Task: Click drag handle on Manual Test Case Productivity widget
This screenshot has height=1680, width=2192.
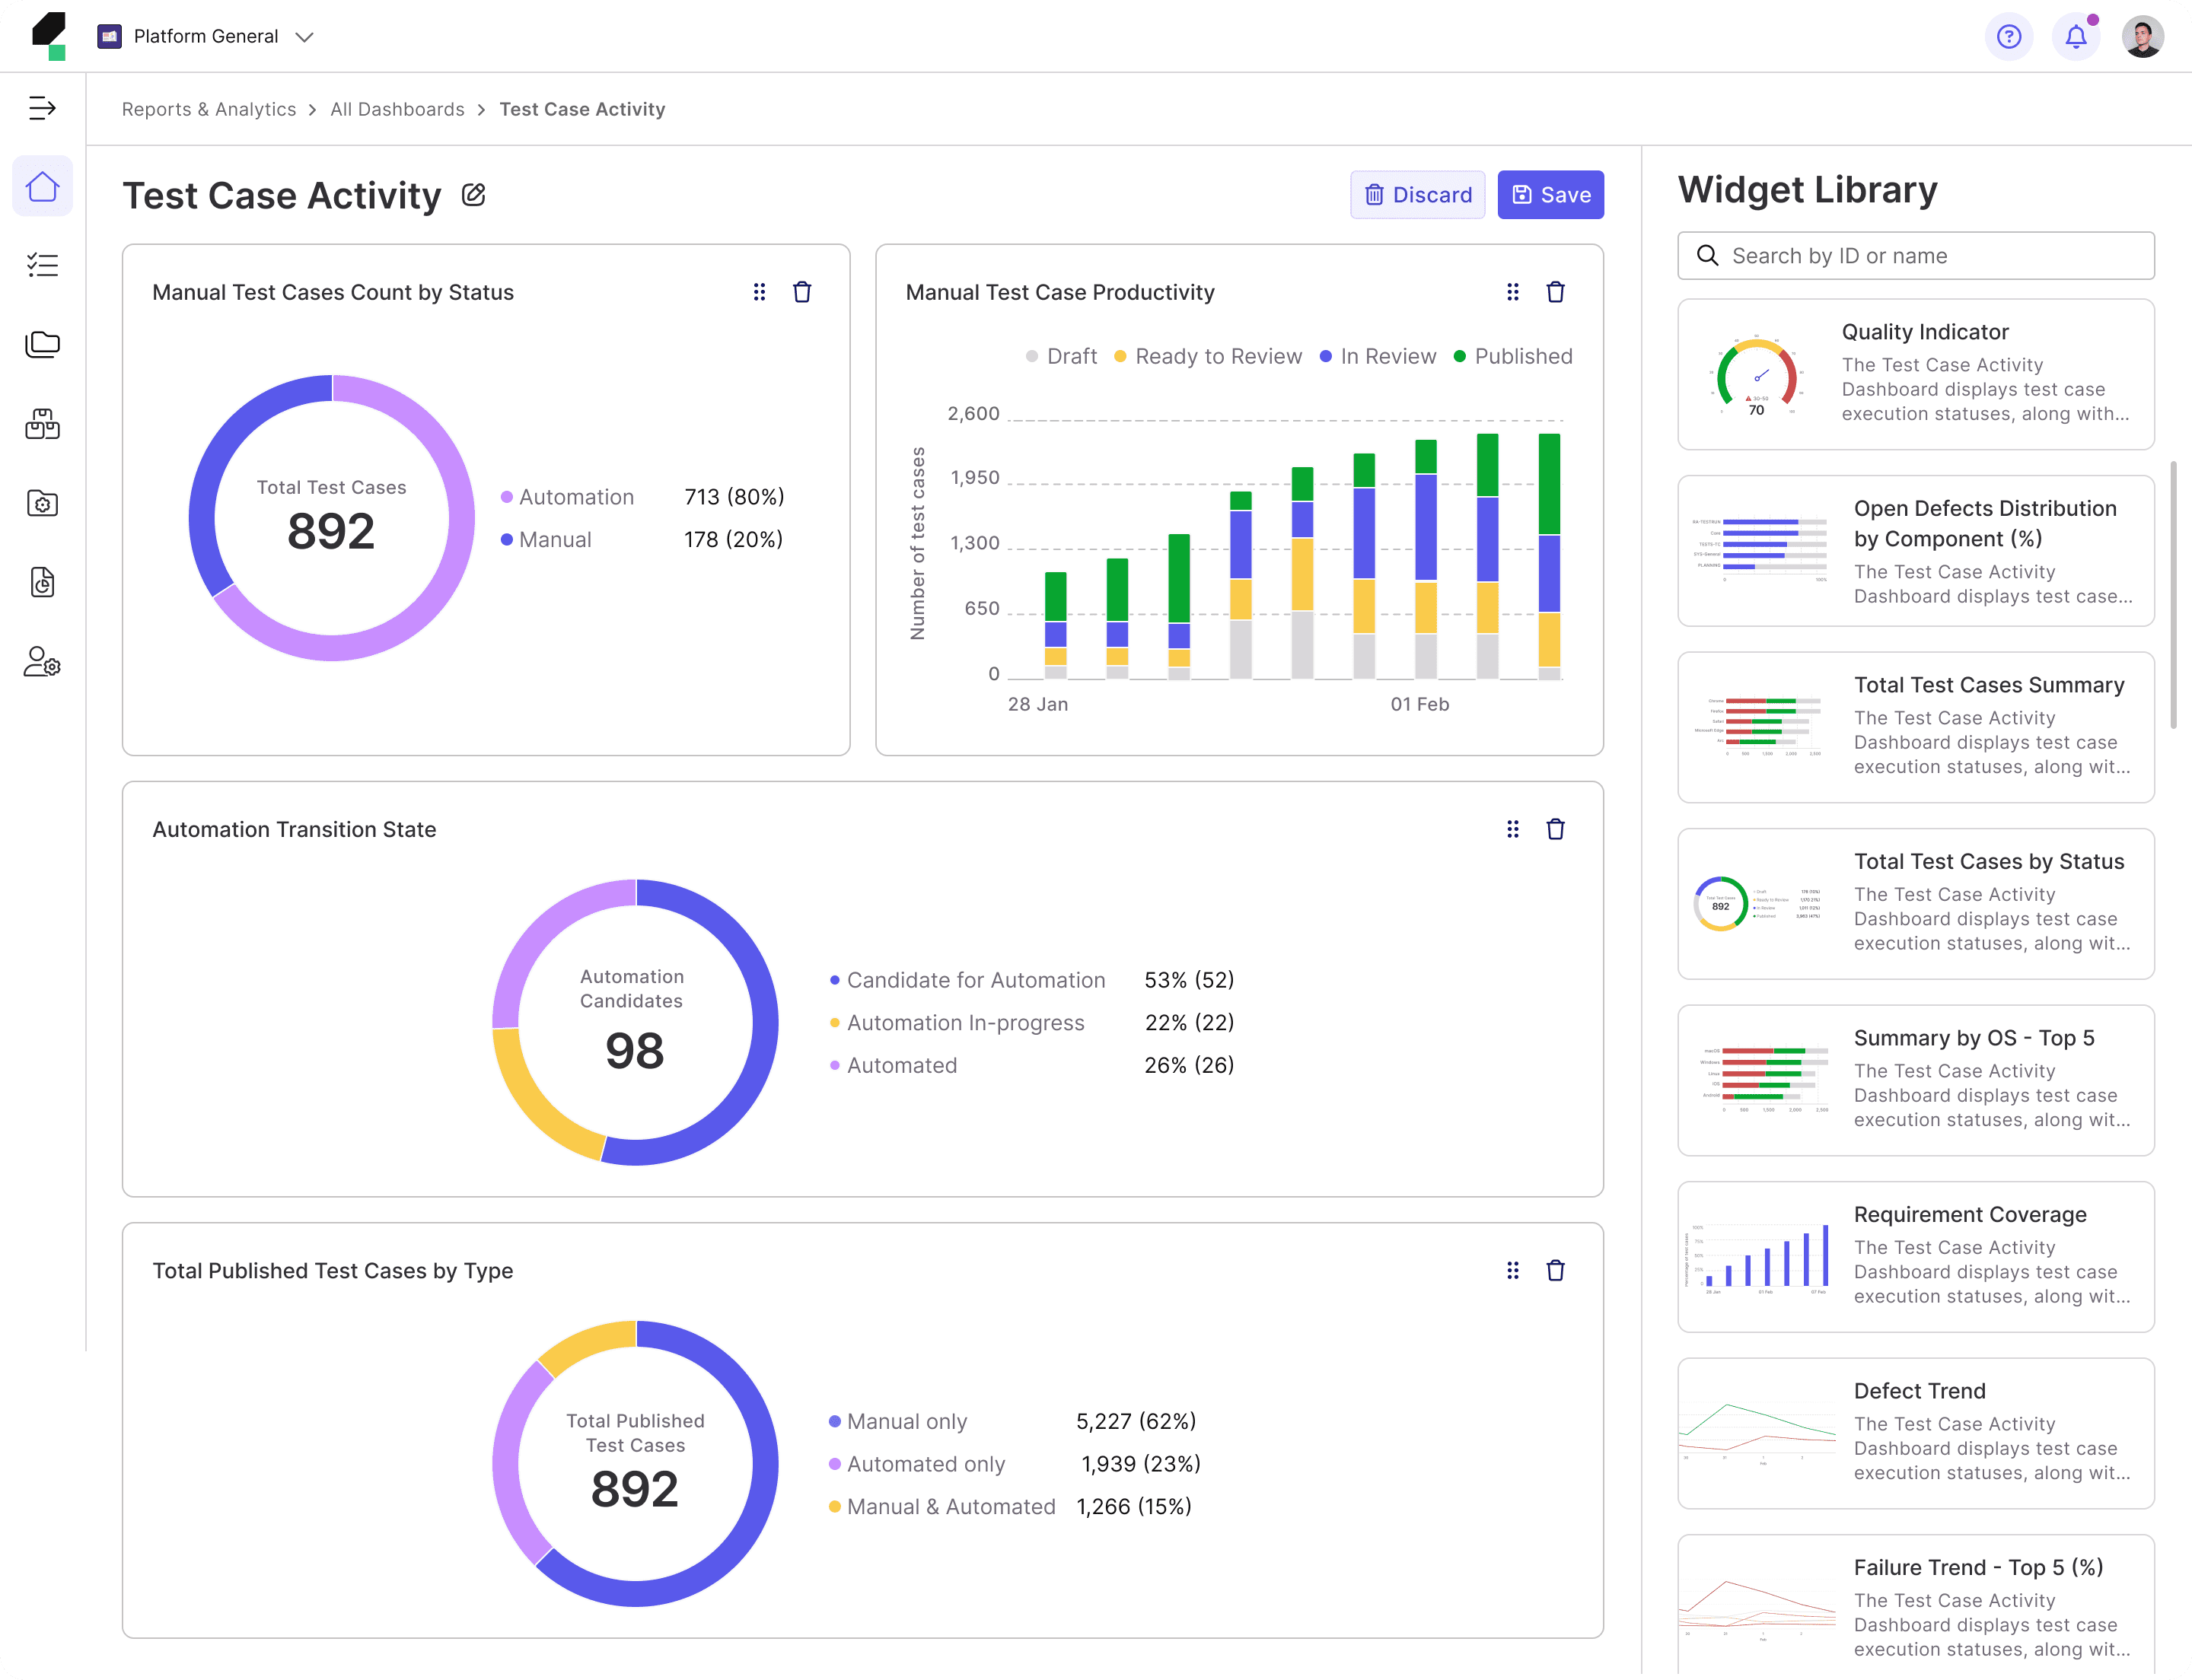Action: click(1512, 292)
